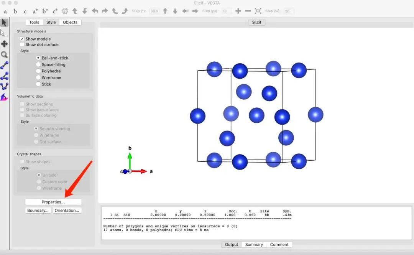Screen dimensions: 414x255
Task: Choose the bond distance measuring tool
Action: pyautogui.click(x=4, y=65)
